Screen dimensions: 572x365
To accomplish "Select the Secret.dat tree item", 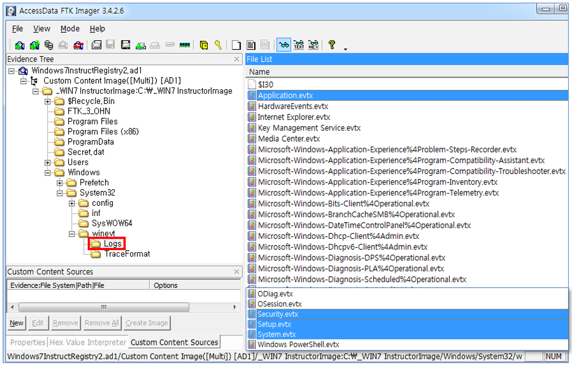I will click(x=85, y=152).
